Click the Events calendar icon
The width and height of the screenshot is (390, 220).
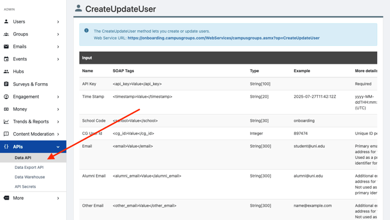pyautogui.click(x=6, y=59)
